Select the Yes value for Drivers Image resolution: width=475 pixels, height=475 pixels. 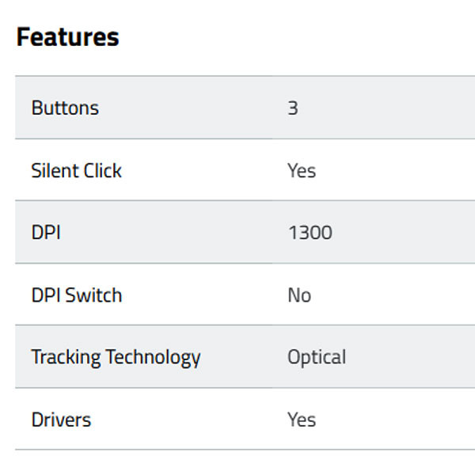pos(302,420)
